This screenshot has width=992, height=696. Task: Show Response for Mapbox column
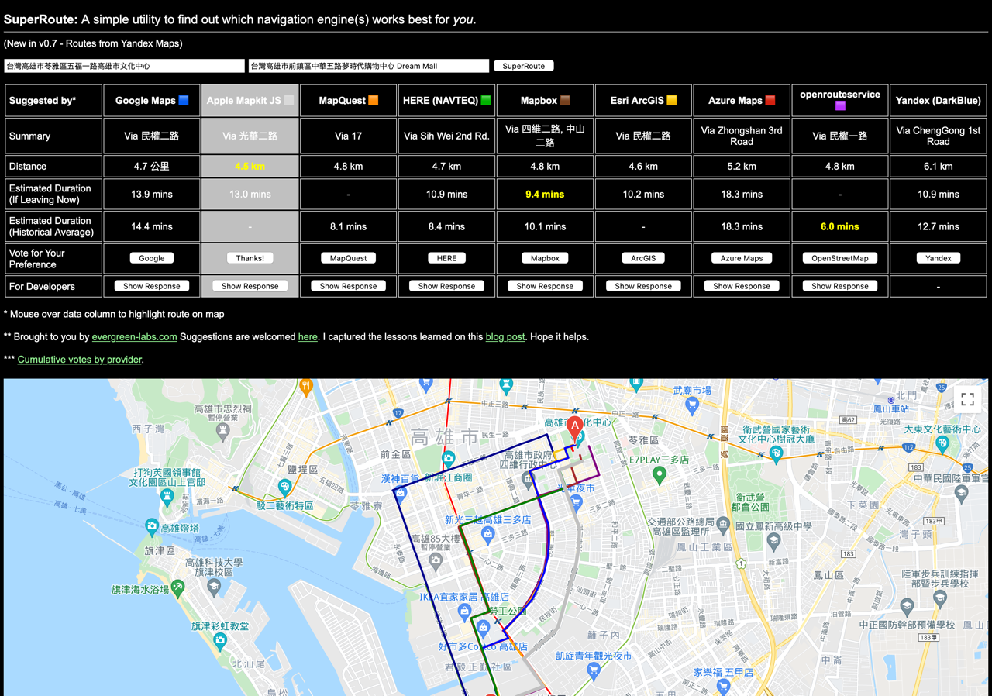point(545,286)
